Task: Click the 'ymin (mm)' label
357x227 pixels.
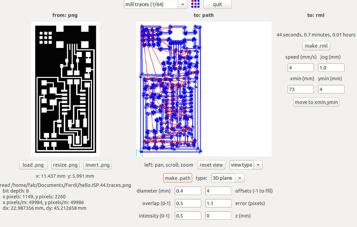Action: click(330, 79)
